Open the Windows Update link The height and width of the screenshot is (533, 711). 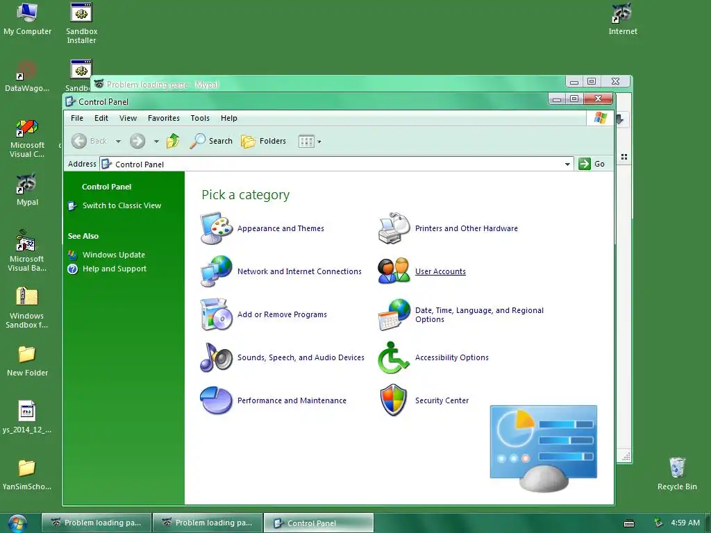114,255
